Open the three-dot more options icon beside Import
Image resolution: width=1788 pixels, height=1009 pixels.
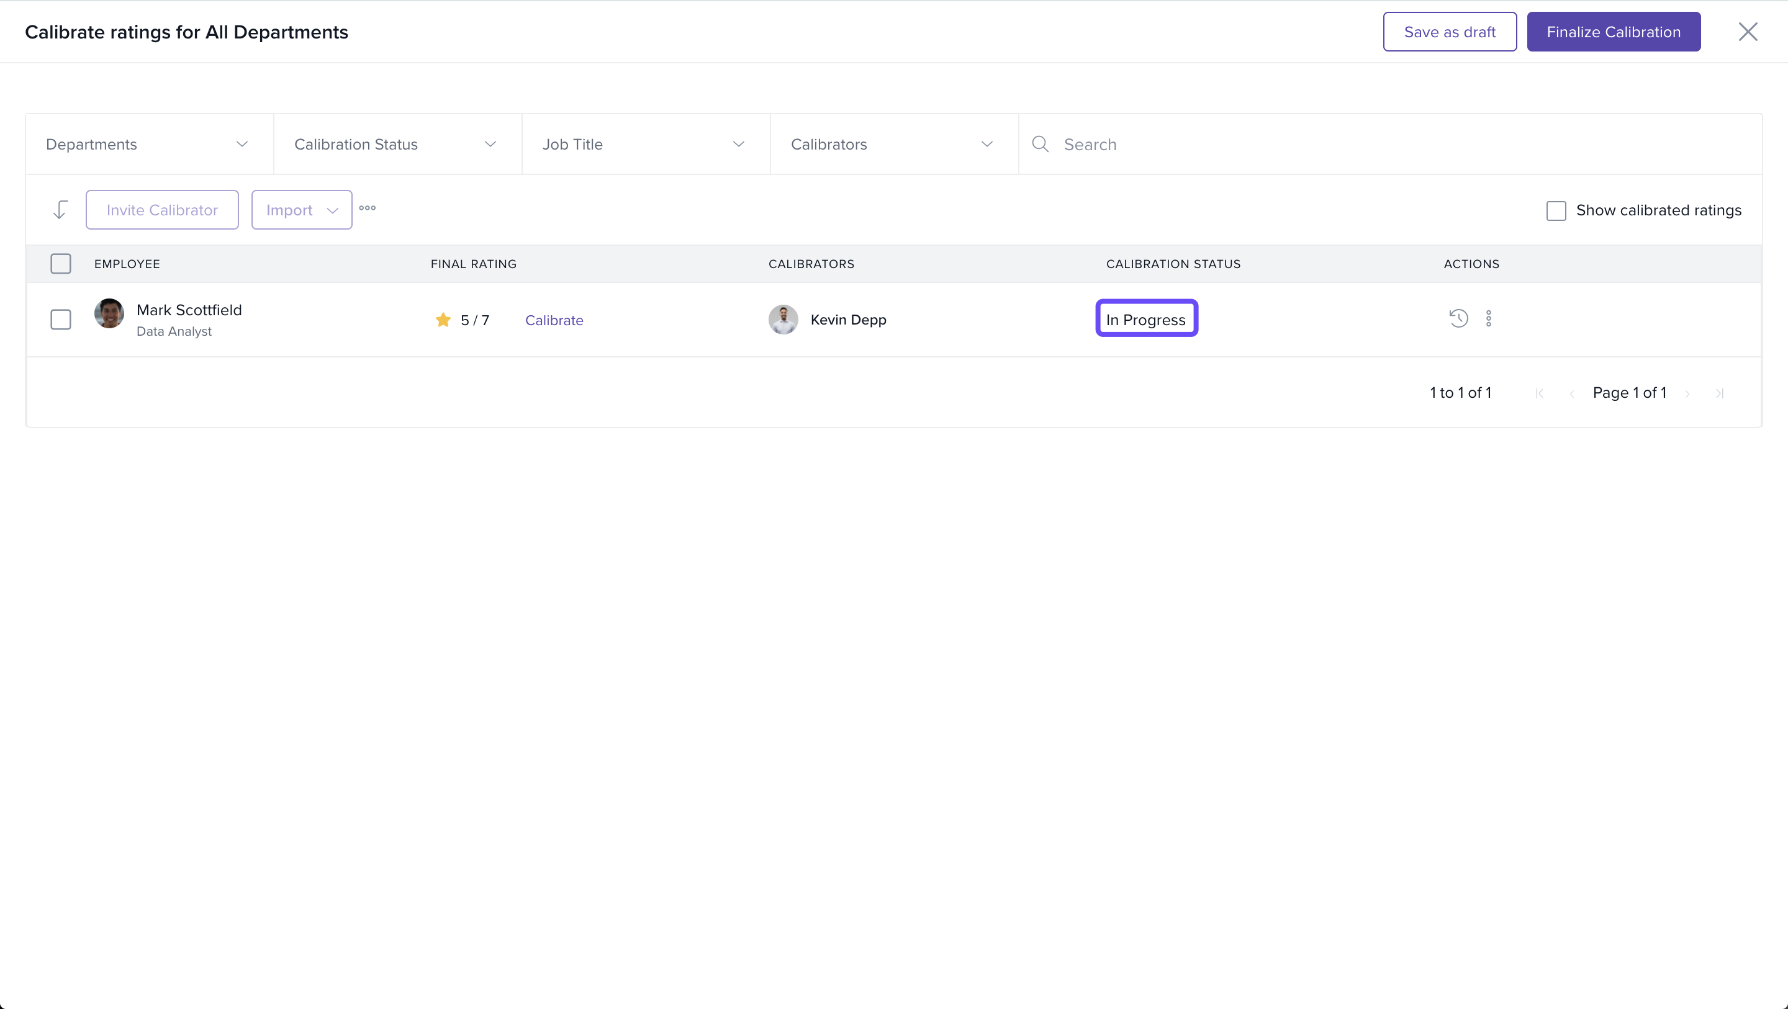[x=367, y=208]
